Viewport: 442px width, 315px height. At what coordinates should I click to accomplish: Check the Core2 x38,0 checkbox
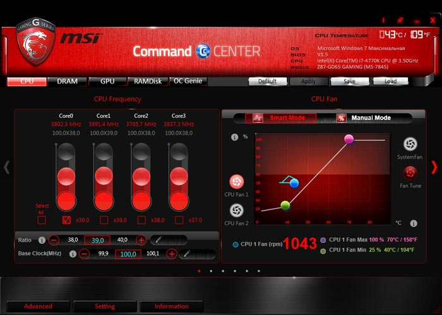(141, 220)
